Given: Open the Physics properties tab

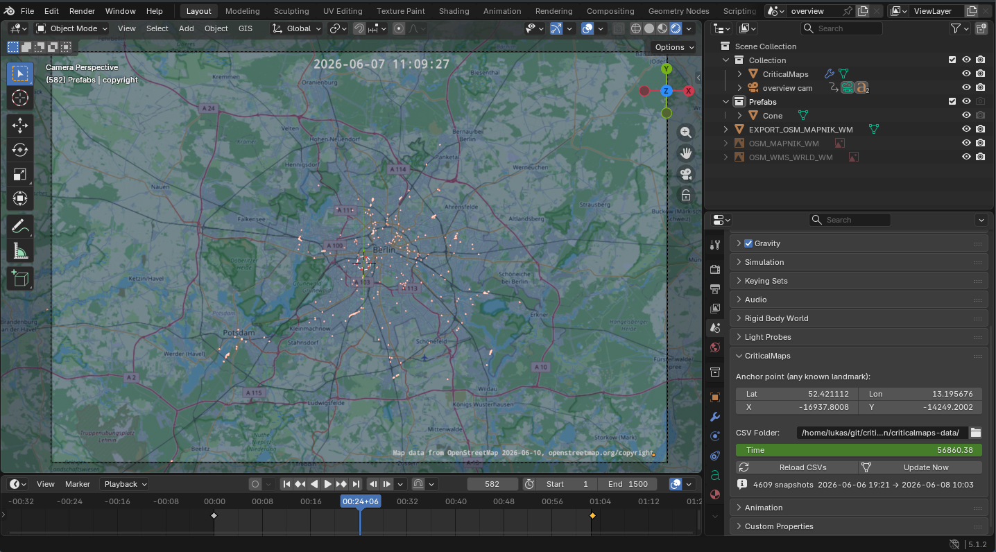Looking at the screenshot, I should click(x=715, y=436).
